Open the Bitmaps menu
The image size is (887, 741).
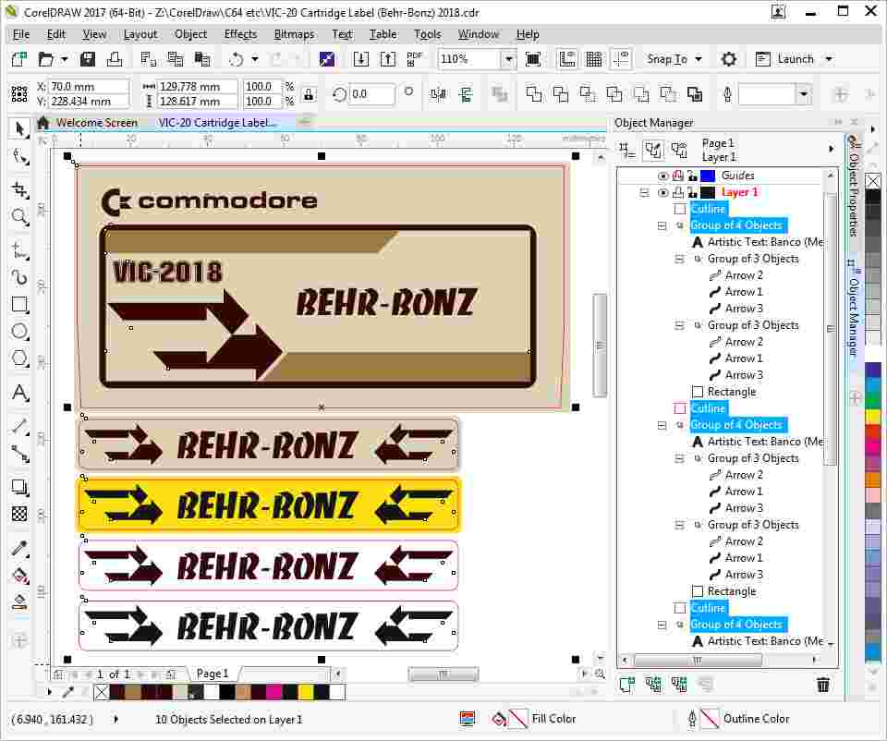pyautogui.click(x=294, y=34)
